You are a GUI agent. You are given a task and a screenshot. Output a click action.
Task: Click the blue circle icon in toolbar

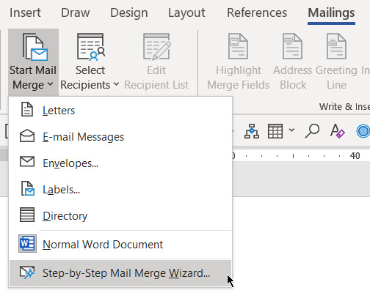363,131
